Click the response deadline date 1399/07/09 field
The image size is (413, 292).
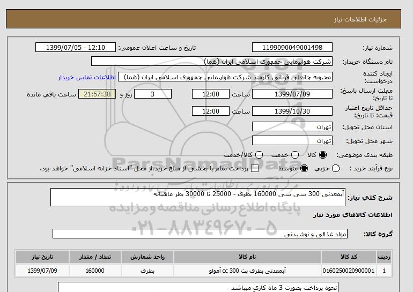(x=292, y=94)
